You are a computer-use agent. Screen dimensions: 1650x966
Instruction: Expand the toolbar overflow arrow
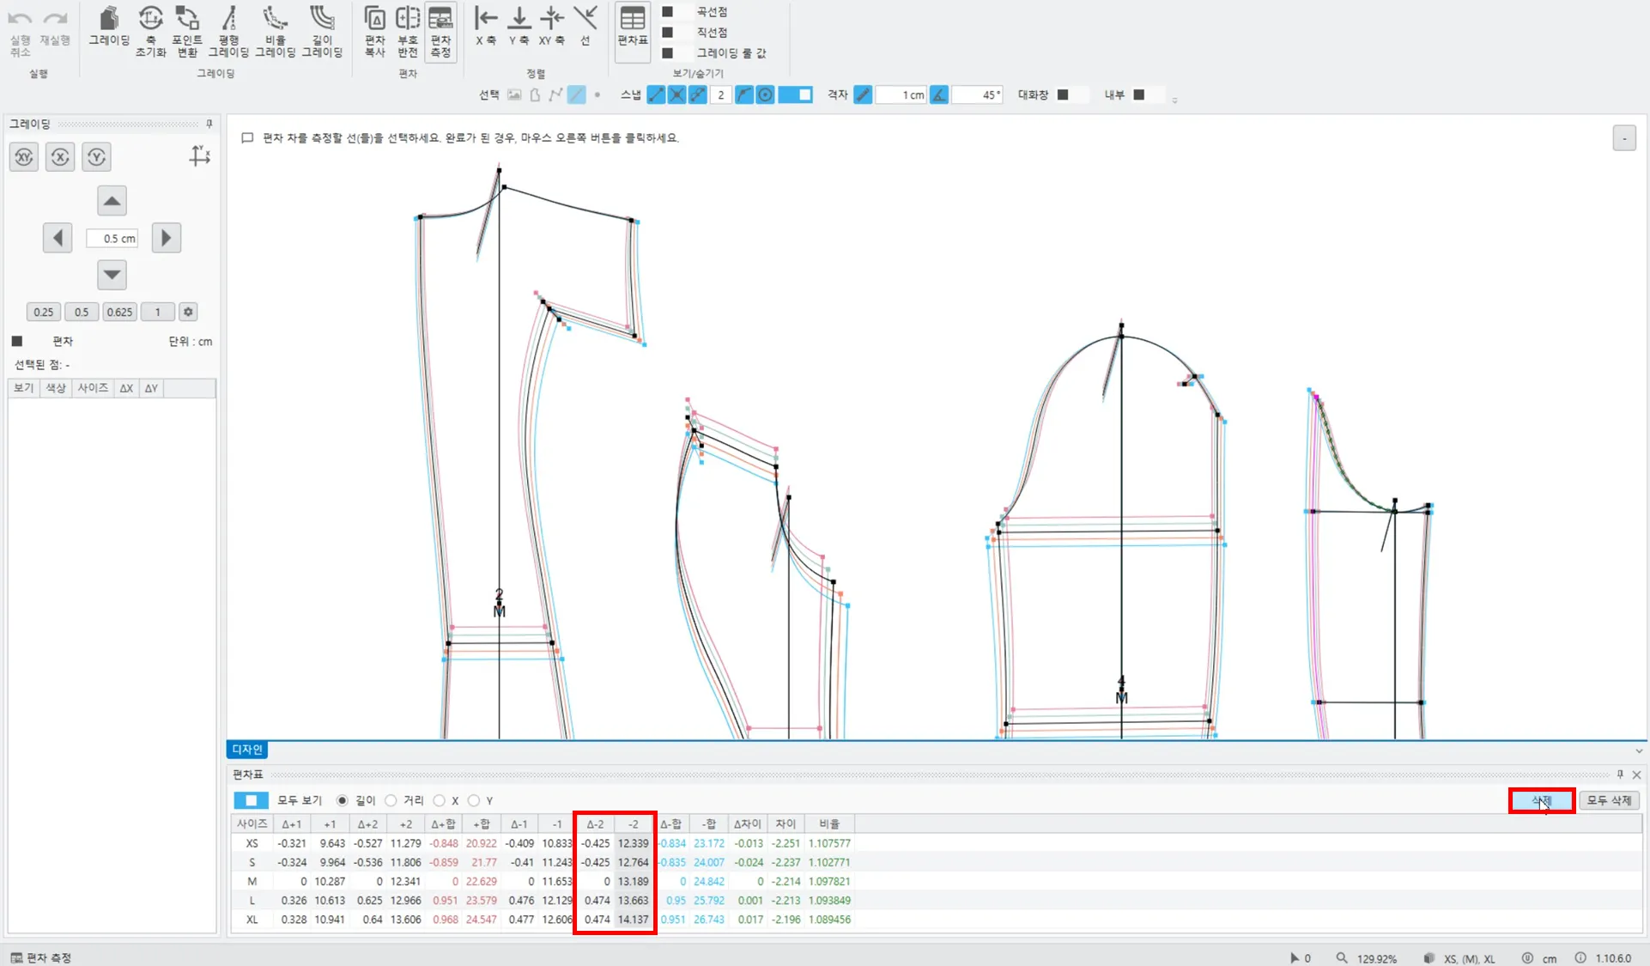pos(1174,100)
